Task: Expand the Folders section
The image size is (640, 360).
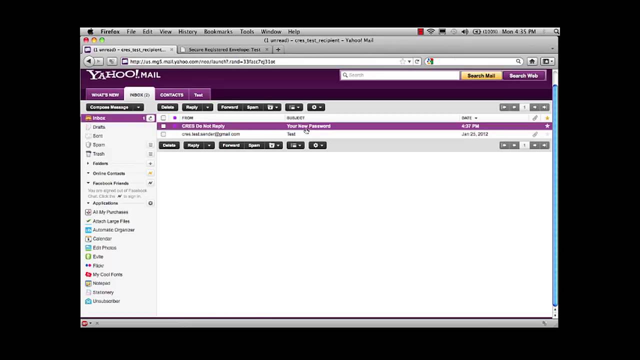Action: (88, 163)
